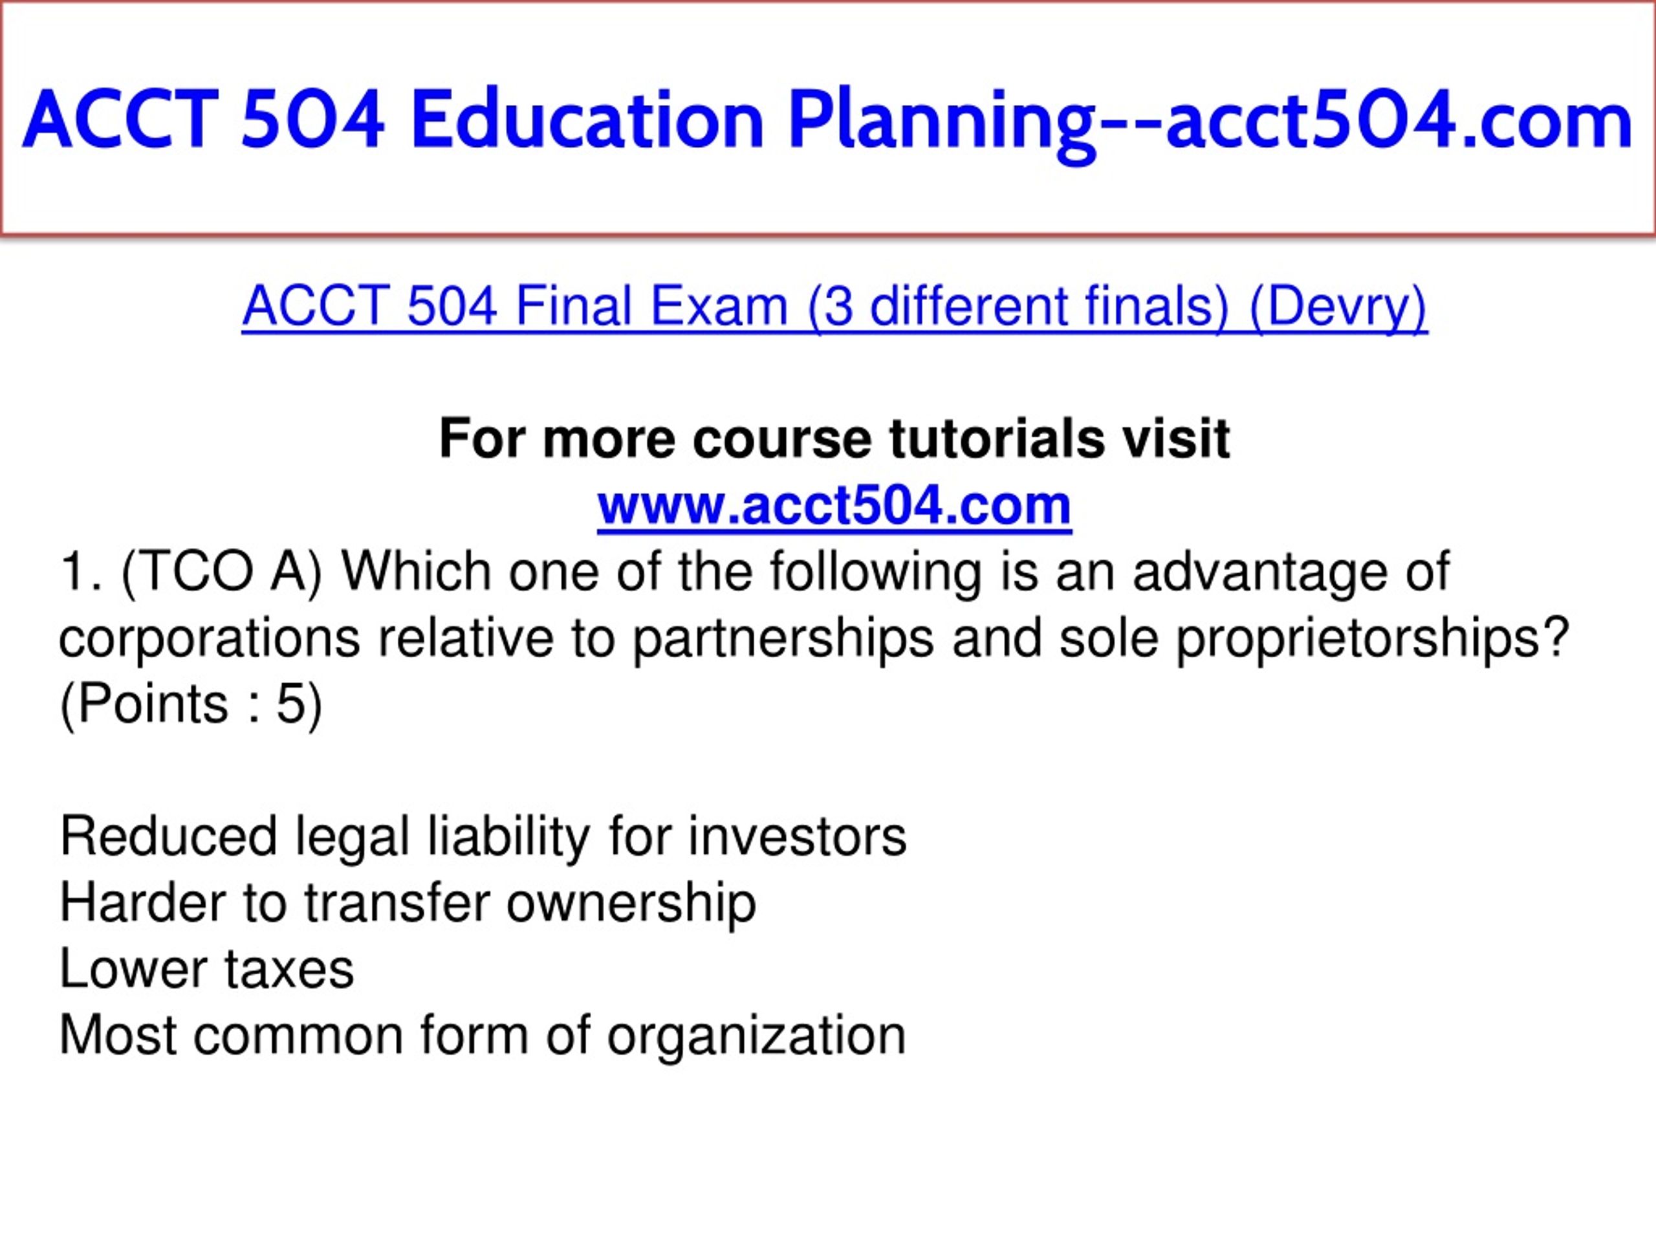This screenshot has height=1242, width=1656.
Task: Select the 'For more course tutorials visit' text
Action: click(x=834, y=439)
